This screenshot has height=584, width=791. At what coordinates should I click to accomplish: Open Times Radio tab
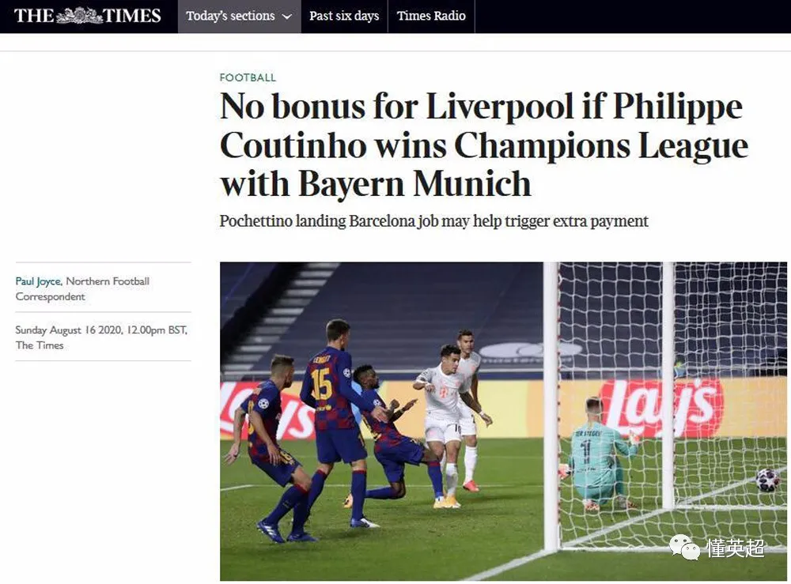(431, 16)
